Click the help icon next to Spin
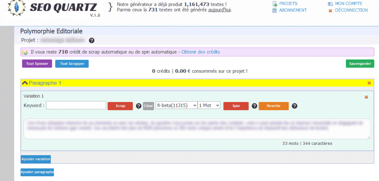Image resolution: width=379 pixels, height=181 pixels. tap(255, 106)
